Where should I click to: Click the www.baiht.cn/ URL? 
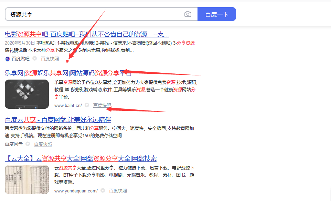click(x=68, y=105)
